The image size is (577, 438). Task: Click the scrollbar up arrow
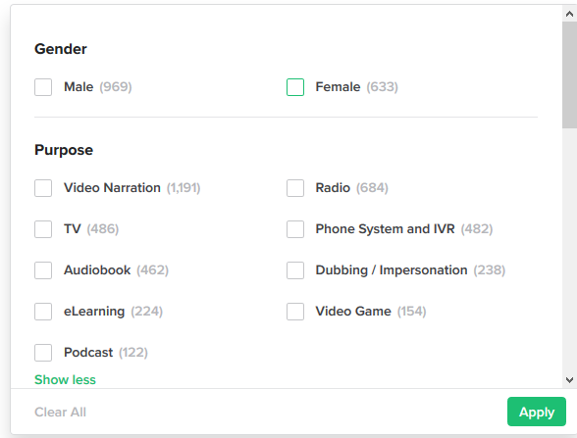tap(569, 14)
